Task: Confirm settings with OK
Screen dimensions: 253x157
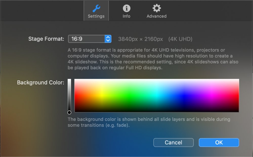Action: tap(219, 143)
